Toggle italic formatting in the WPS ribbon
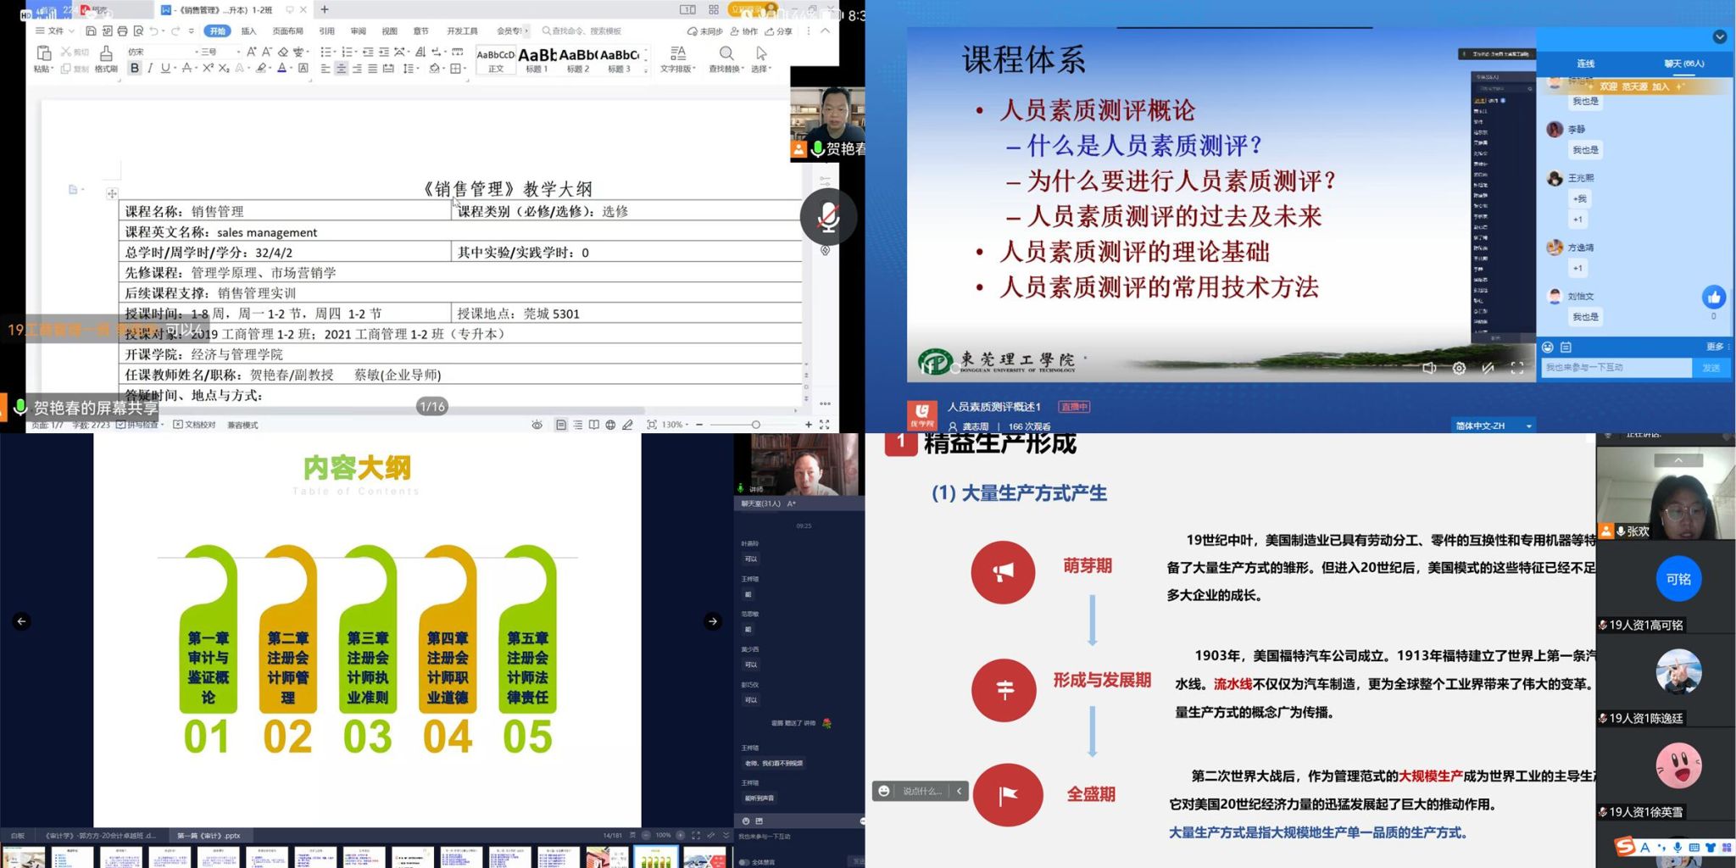Viewport: 1736px width, 868px height. 150,68
